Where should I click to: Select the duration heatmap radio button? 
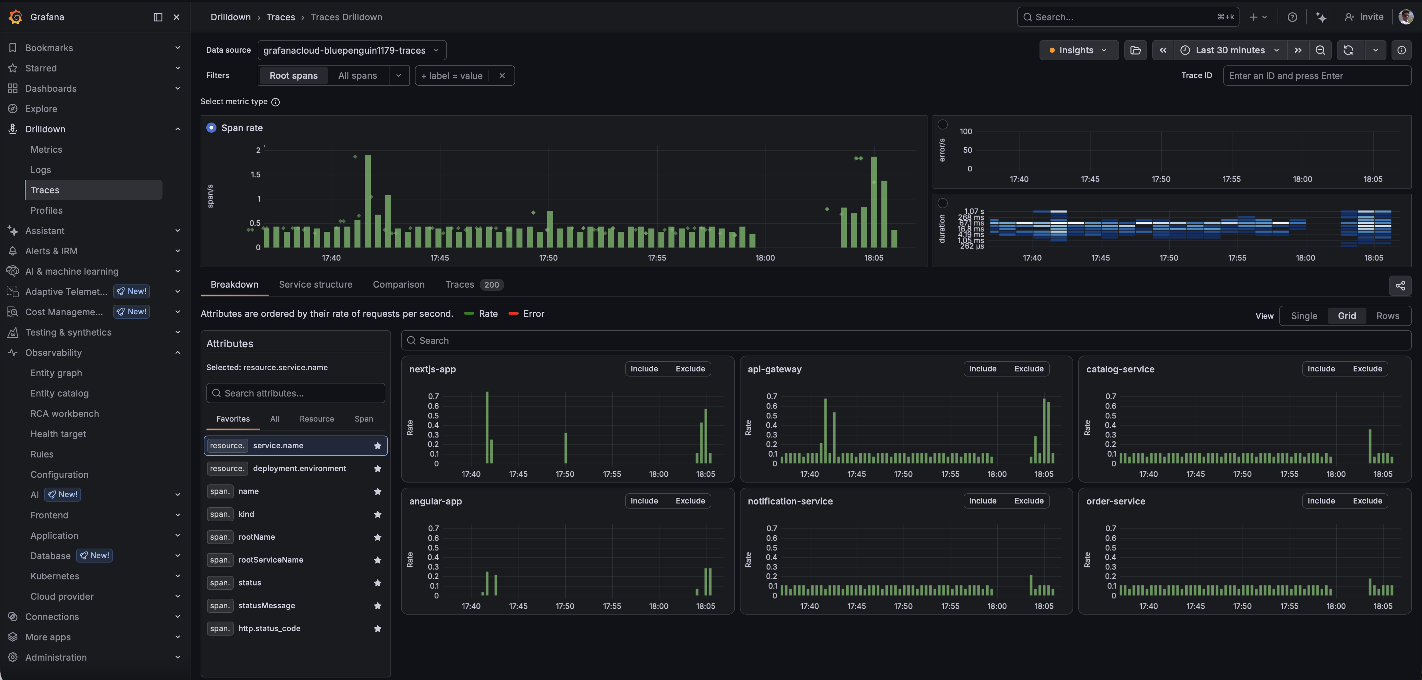(943, 203)
